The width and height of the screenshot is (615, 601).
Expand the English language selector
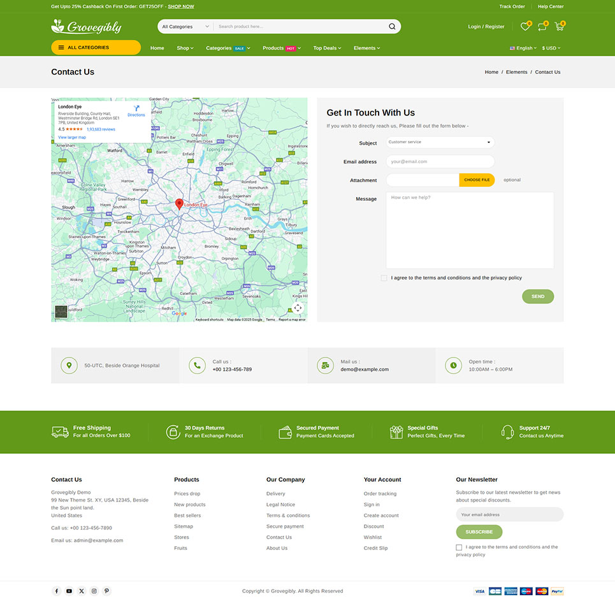click(x=523, y=48)
